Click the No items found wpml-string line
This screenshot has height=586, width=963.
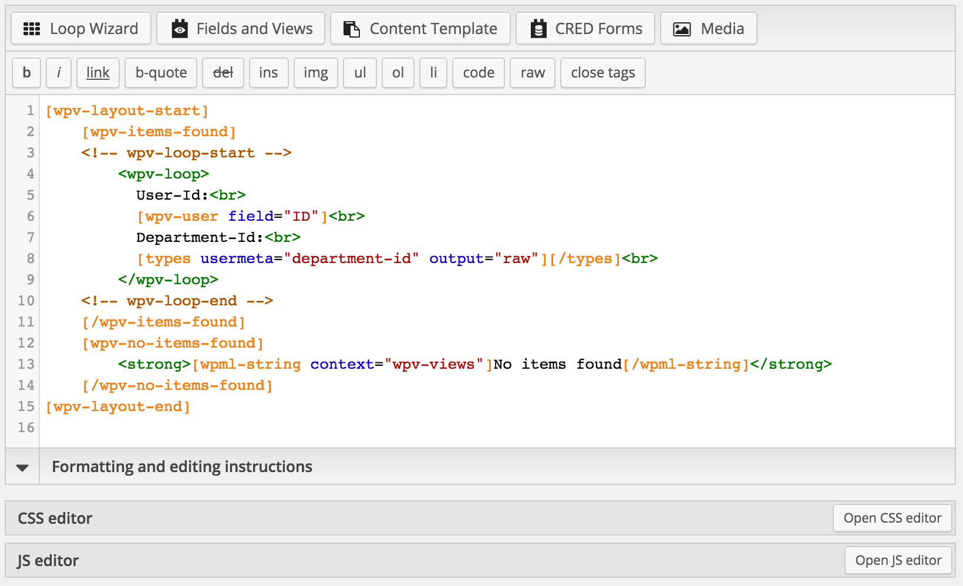(475, 364)
